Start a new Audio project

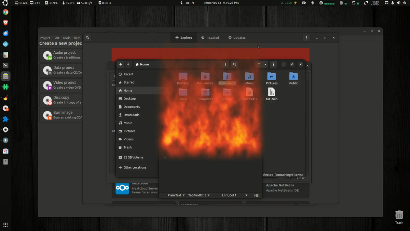click(61, 55)
